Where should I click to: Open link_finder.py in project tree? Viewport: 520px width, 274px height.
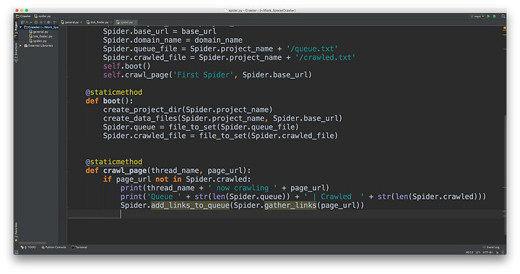(40, 36)
